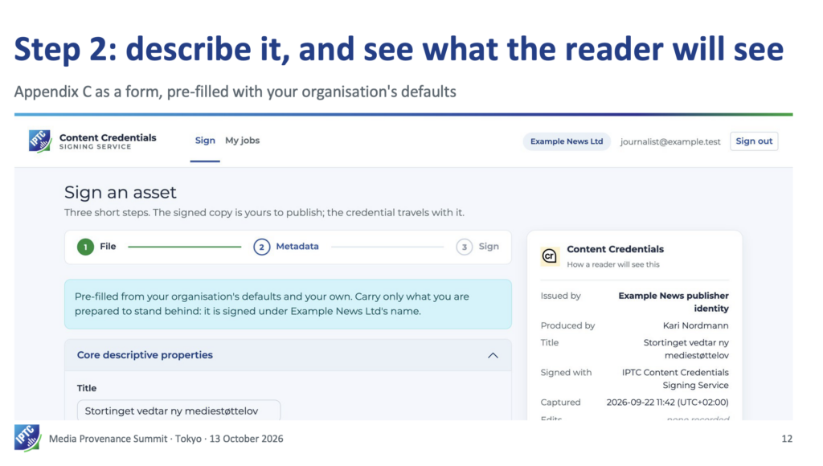The width and height of the screenshot is (823, 466).
Task: Click the Signed with label
Action: point(566,372)
